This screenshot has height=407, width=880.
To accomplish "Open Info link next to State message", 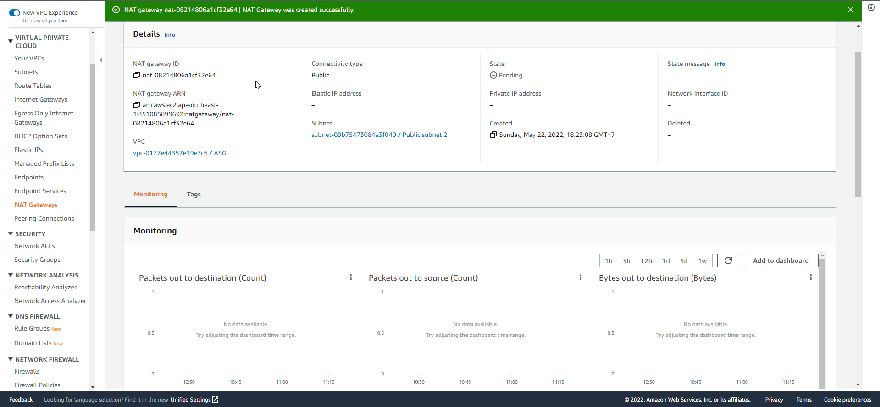I will pos(719,64).
